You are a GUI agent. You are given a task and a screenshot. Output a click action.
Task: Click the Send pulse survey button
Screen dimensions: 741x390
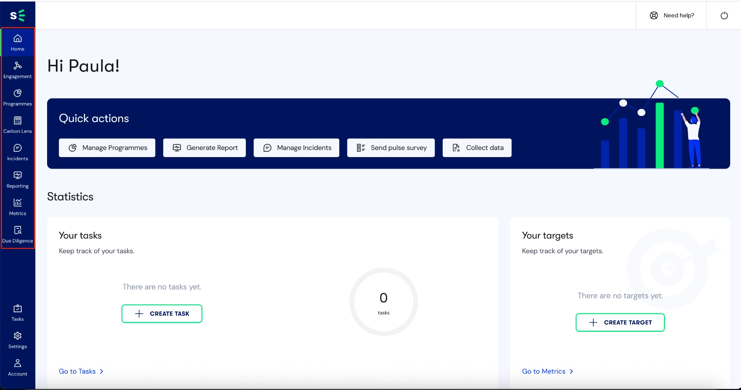(x=391, y=148)
